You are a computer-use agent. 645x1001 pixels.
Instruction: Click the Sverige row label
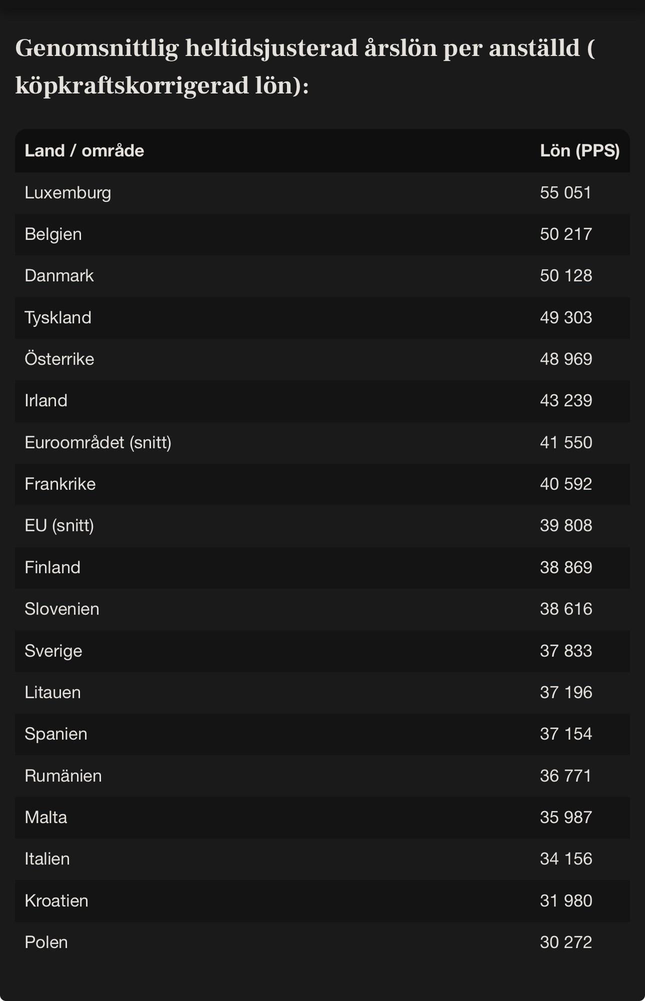pos(53,651)
